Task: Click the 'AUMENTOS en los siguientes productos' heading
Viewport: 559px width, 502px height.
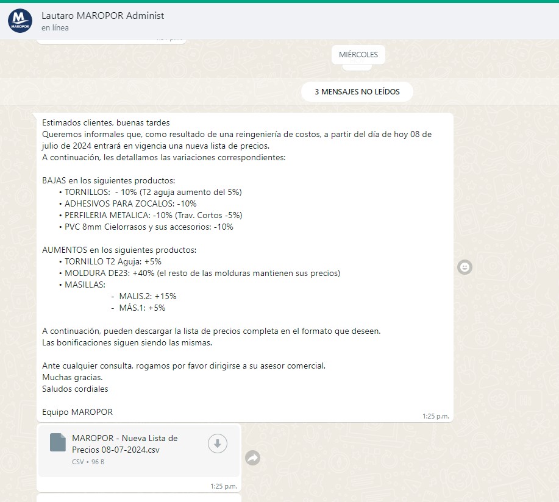Action: (x=119, y=250)
